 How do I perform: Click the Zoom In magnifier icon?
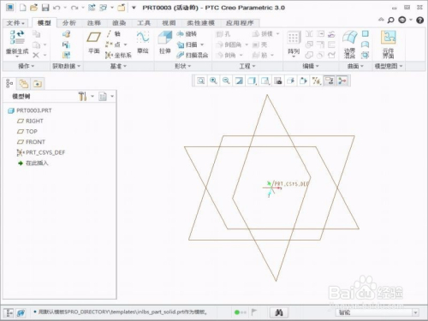click(x=213, y=81)
